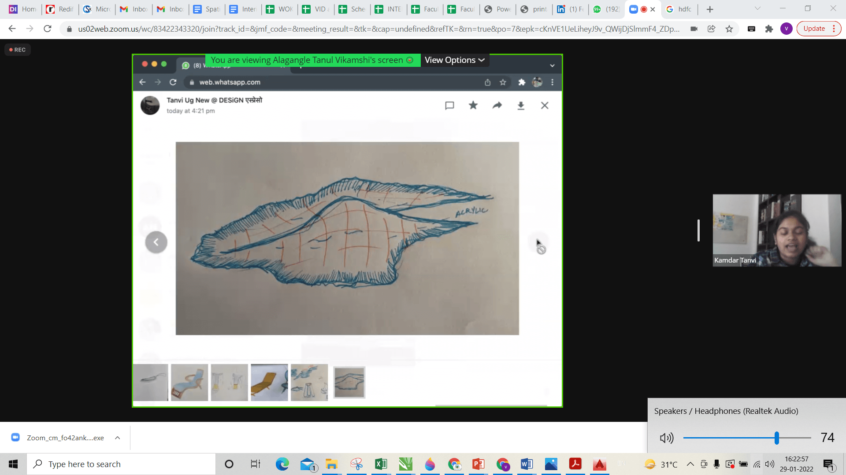The image size is (846, 475).
Task: Reply to the image message
Action: [x=449, y=106]
